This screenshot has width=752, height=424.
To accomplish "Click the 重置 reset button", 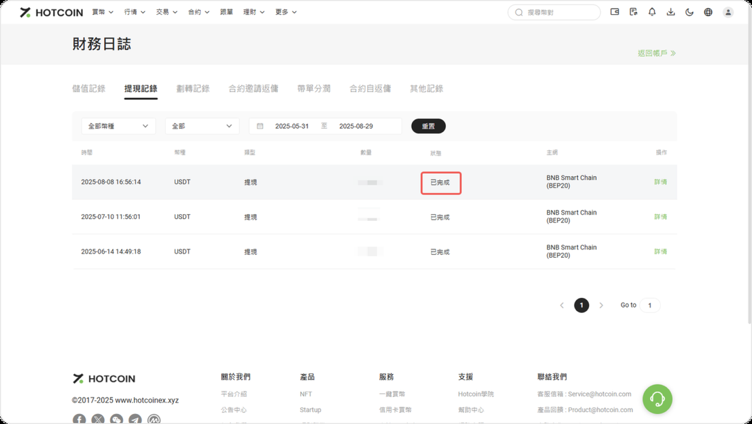I will (428, 126).
